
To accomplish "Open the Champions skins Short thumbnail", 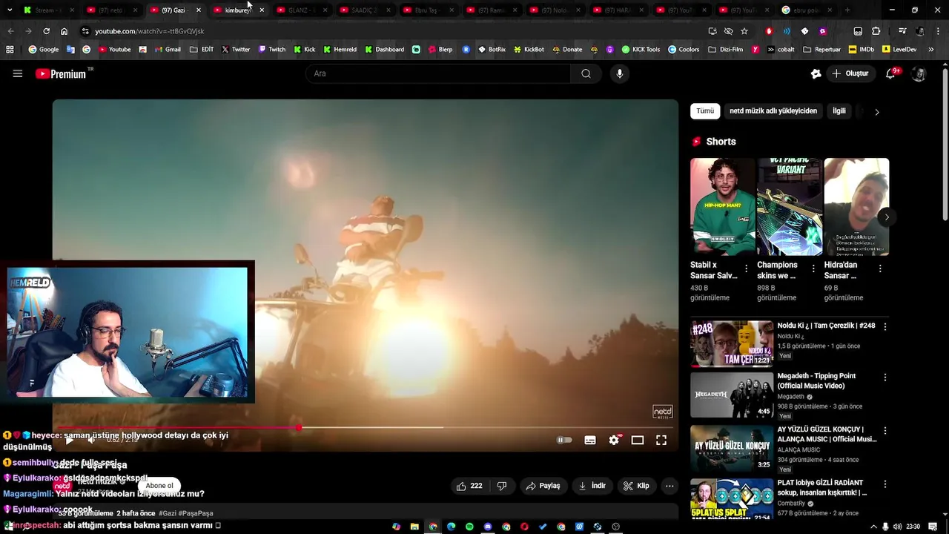I will (x=789, y=206).
